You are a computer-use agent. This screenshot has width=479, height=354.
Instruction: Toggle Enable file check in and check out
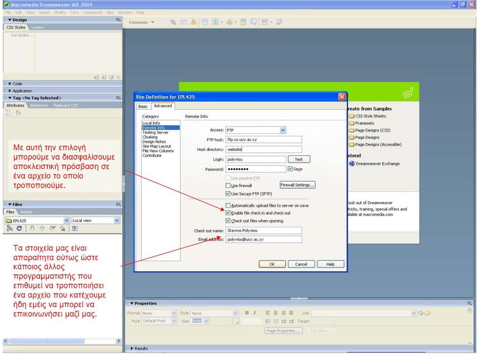[228, 213]
